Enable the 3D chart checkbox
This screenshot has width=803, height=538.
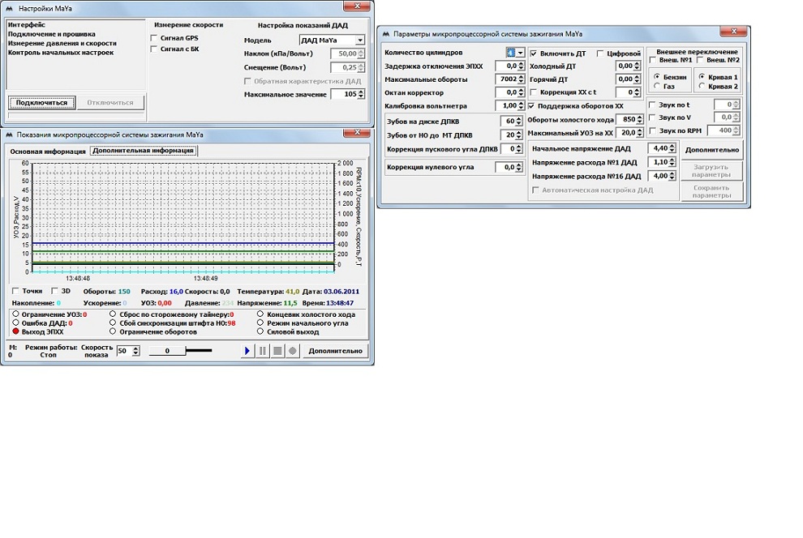[x=55, y=291]
